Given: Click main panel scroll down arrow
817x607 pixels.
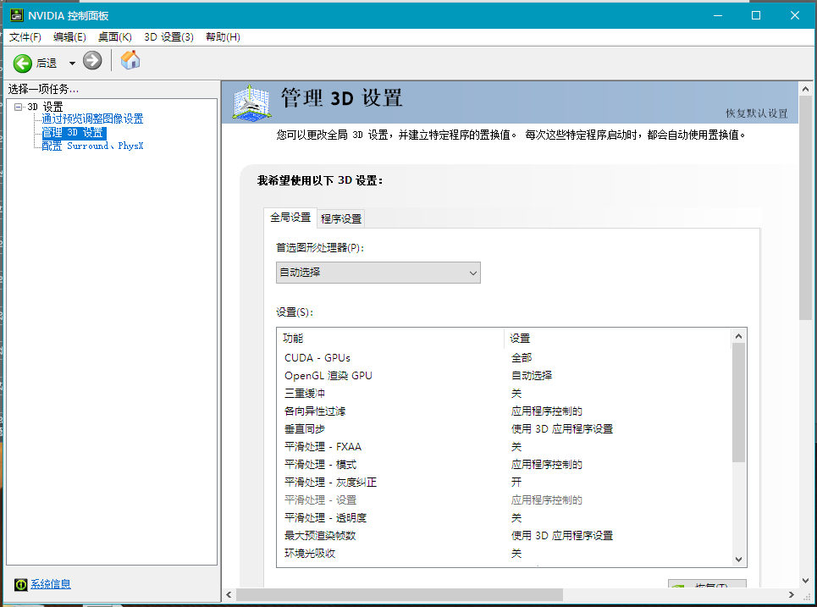Looking at the screenshot, I should (805, 580).
